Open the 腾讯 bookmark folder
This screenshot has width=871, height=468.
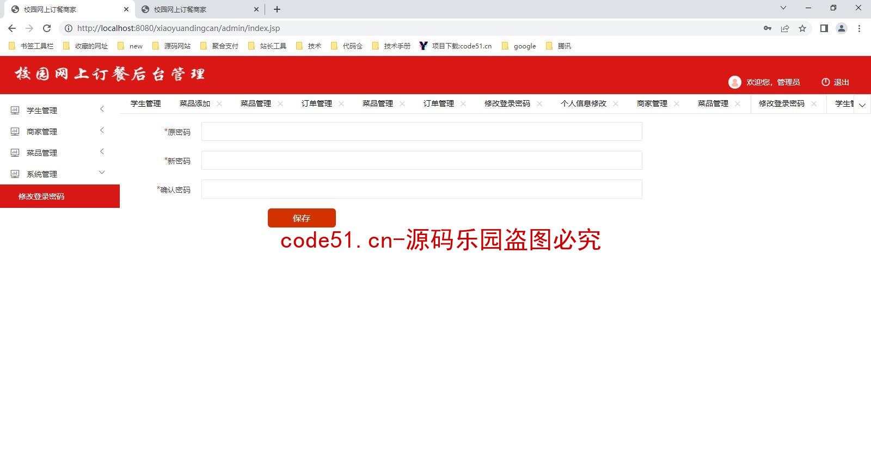coord(559,46)
